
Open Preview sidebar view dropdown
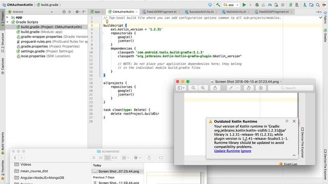click(181, 88)
